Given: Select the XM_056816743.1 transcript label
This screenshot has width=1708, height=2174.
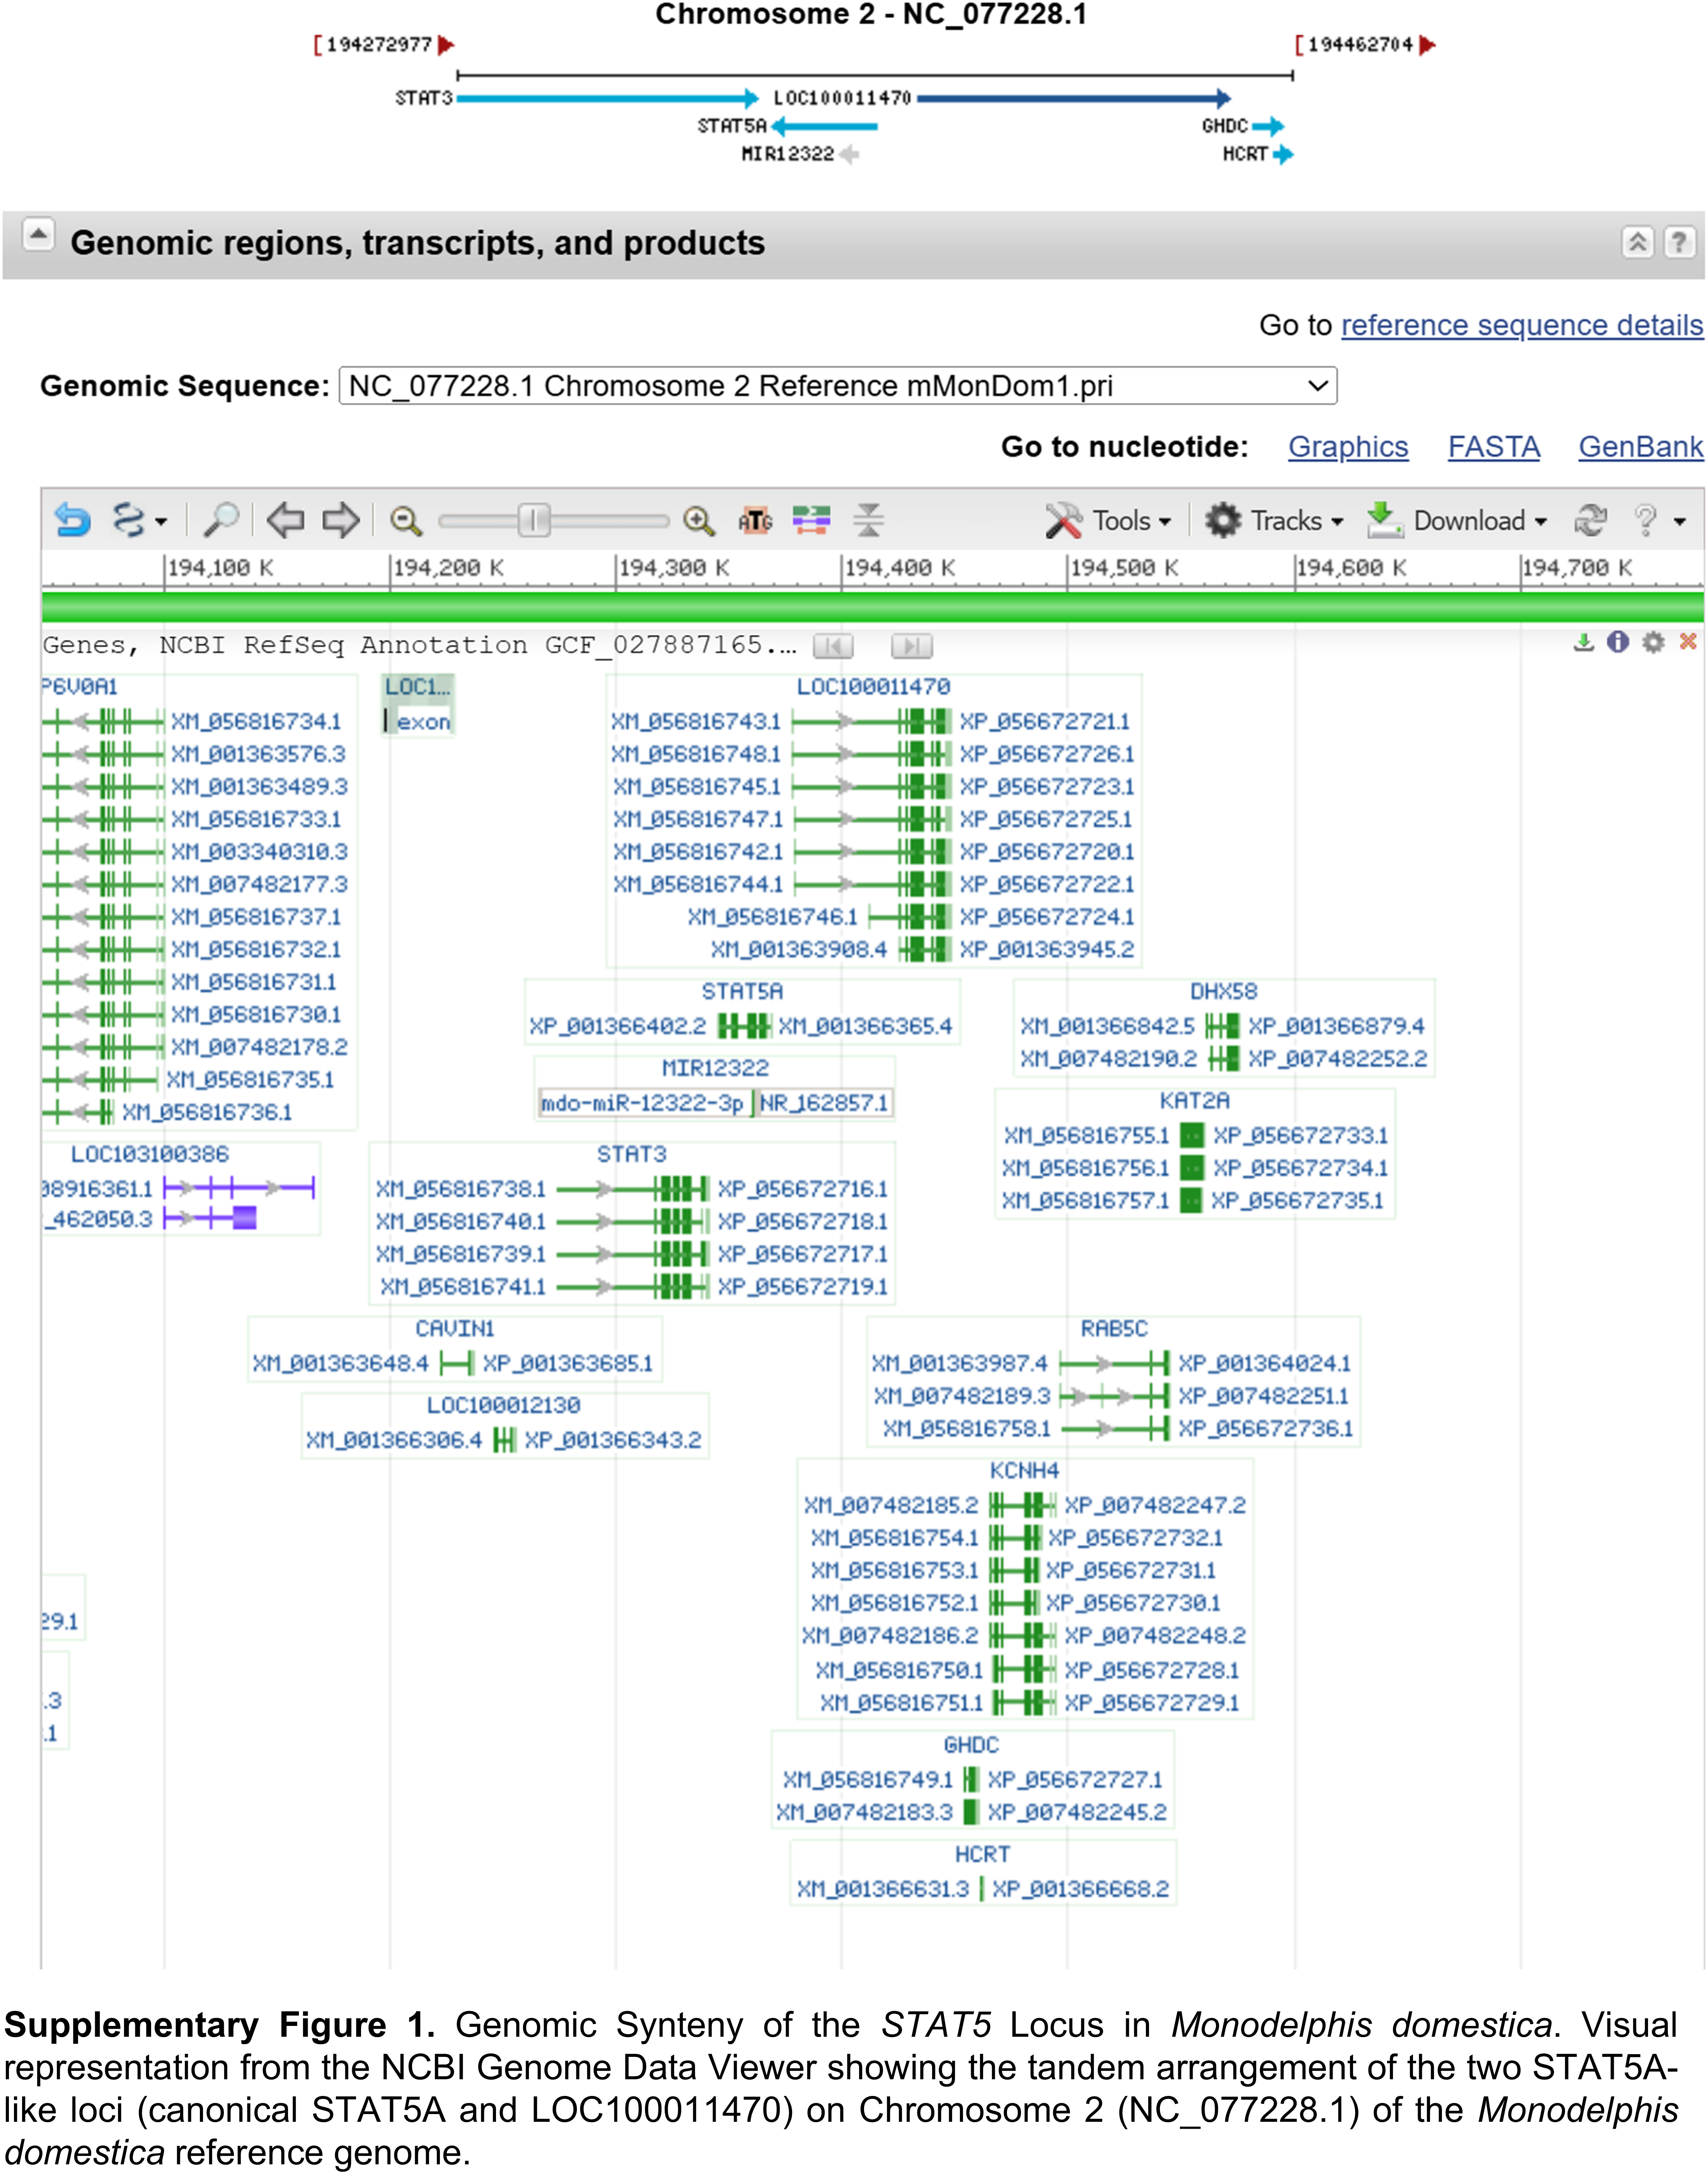Looking at the screenshot, I should 696,721.
